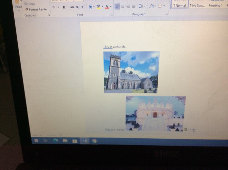The height and width of the screenshot is (170, 228).
Task: Open the underline style dropdown arrow
Action: tap(68, 7)
